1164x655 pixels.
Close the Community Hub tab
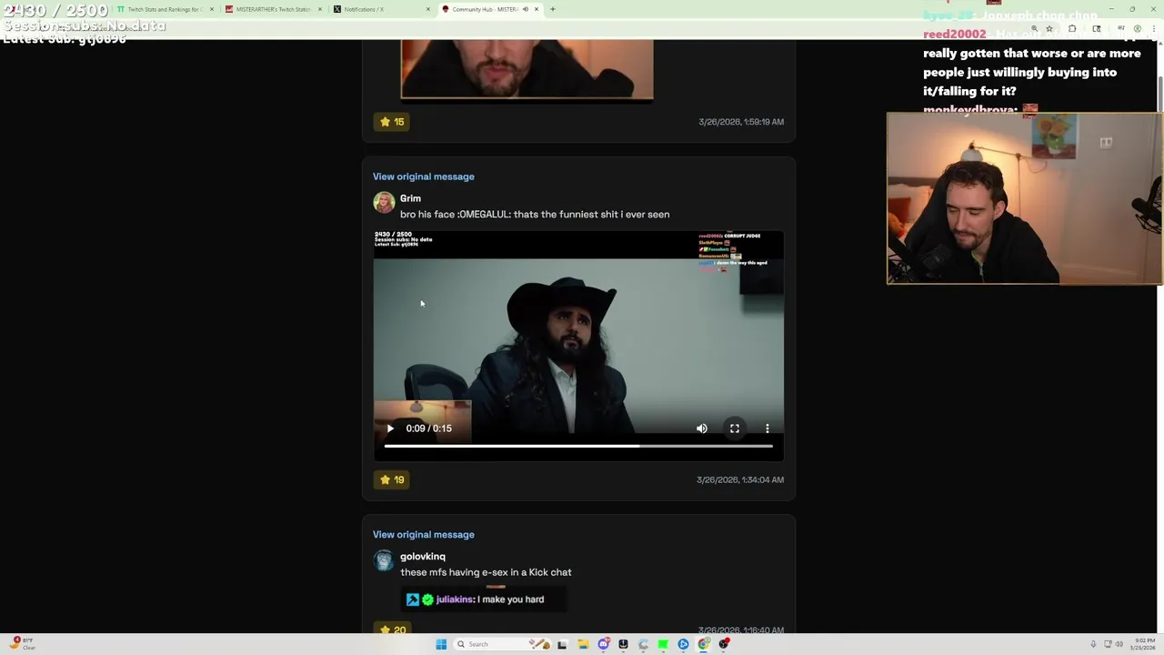tap(537, 9)
